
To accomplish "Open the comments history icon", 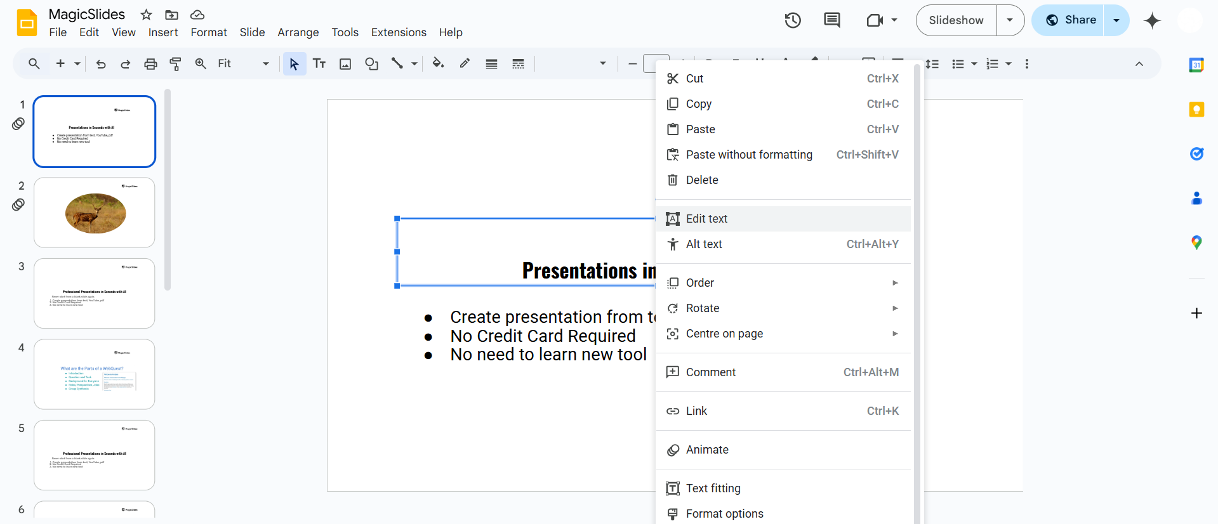I will tap(831, 20).
